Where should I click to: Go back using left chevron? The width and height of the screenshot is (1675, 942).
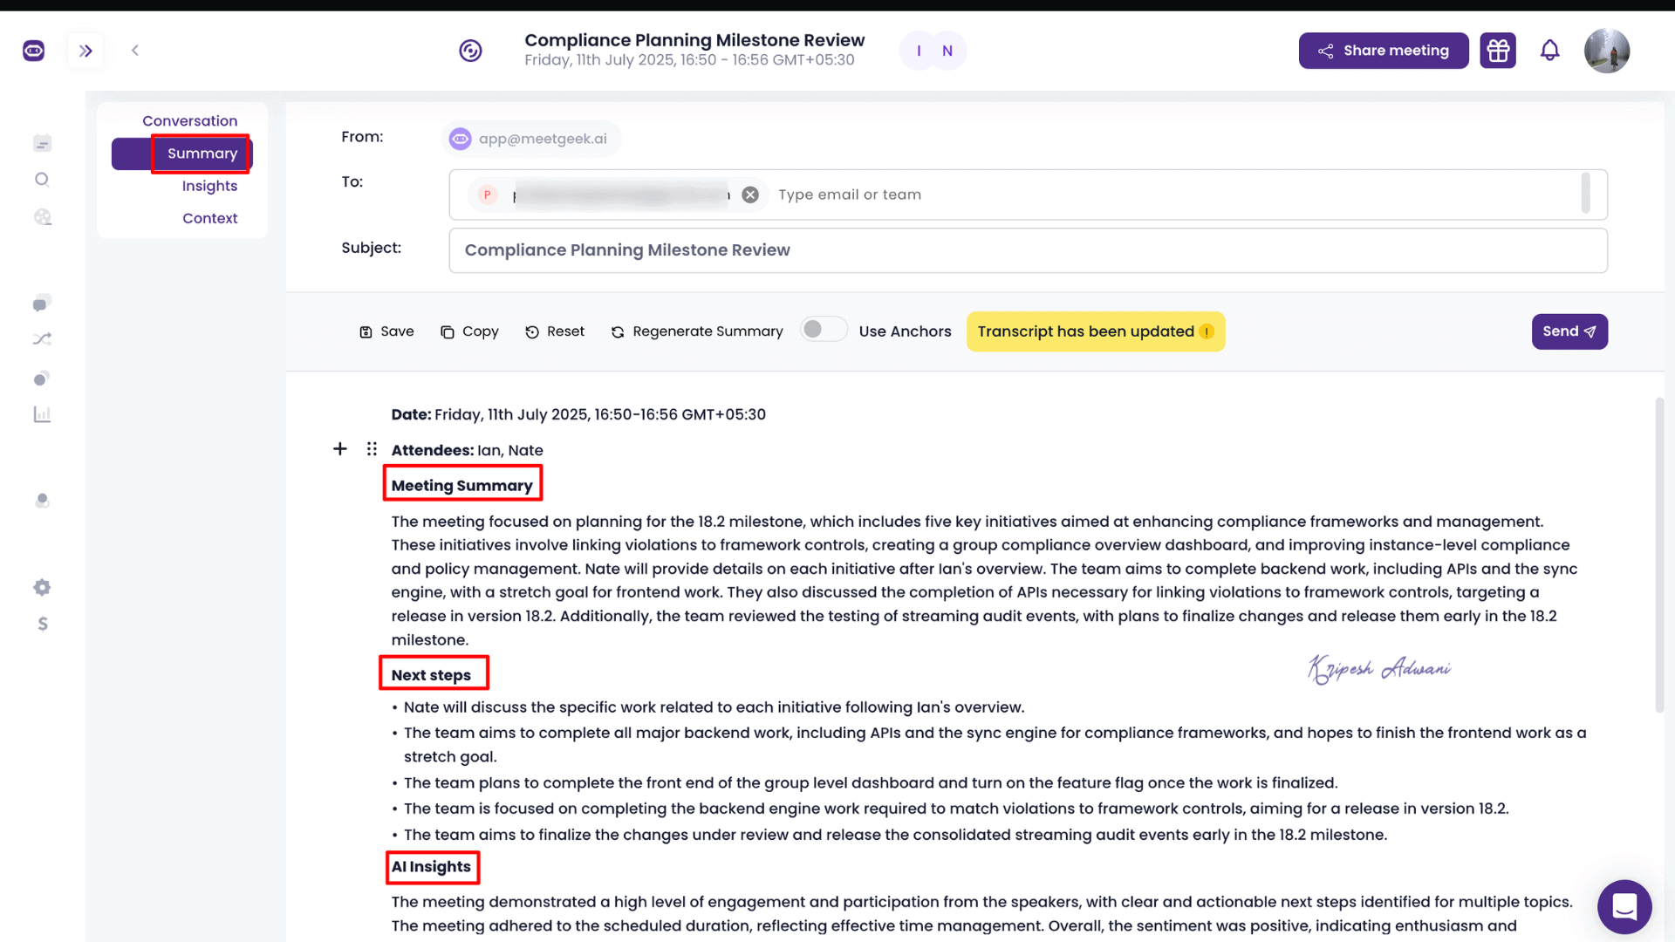pyautogui.click(x=135, y=51)
